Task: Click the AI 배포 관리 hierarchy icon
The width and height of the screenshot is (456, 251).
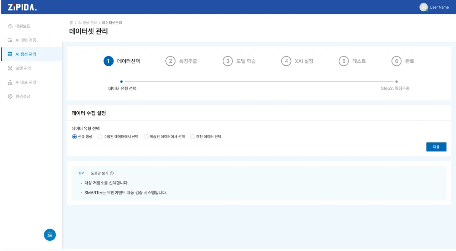Action: [10, 82]
